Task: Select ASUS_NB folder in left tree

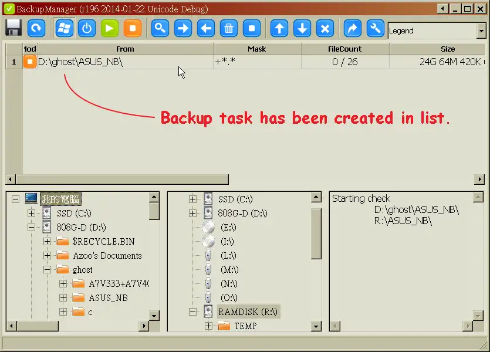Action: pyautogui.click(x=108, y=298)
